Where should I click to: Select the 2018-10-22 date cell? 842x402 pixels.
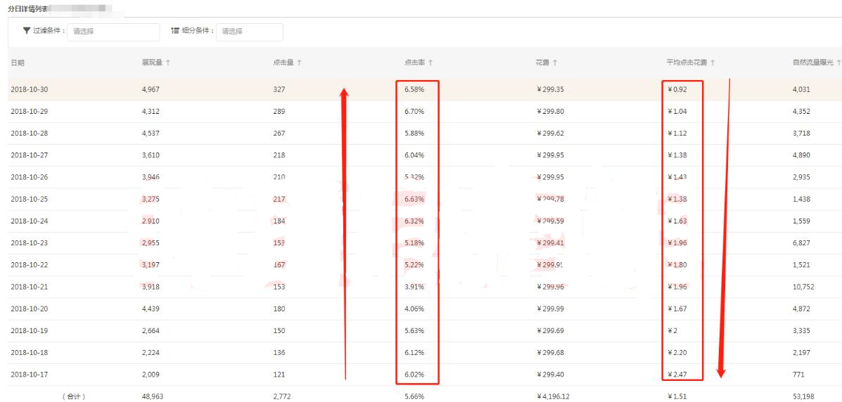(30, 265)
